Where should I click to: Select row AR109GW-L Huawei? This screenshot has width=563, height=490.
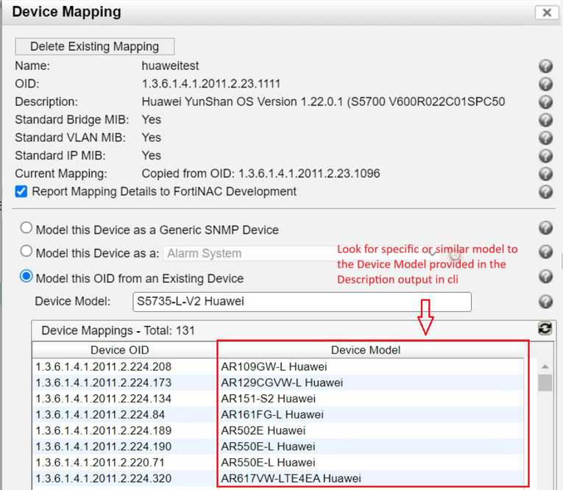click(x=278, y=366)
